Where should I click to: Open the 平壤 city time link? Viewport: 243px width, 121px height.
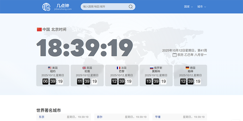click(x=158, y=117)
